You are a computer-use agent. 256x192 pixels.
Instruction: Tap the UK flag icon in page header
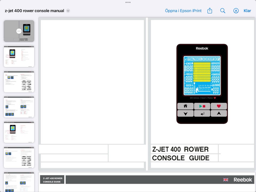click(x=226, y=180)
